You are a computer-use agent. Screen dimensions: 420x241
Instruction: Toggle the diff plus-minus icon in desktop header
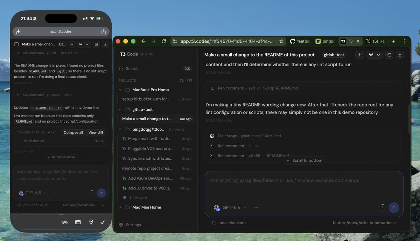point(400,55)
